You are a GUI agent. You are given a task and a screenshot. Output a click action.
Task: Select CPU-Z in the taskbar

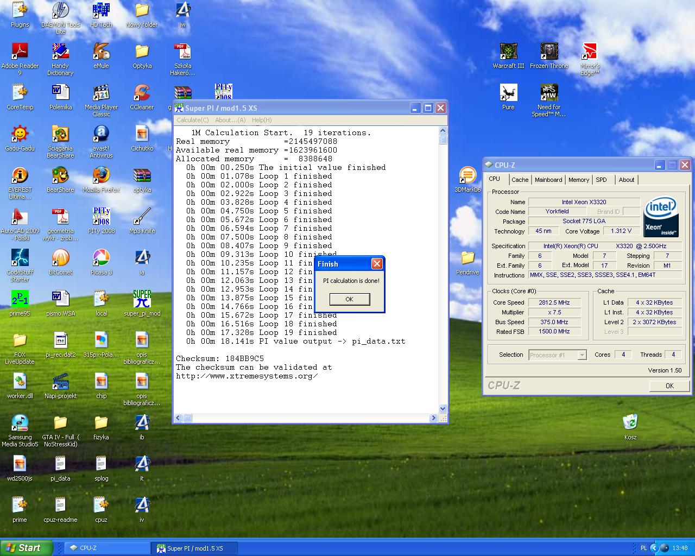pos(106,548)
